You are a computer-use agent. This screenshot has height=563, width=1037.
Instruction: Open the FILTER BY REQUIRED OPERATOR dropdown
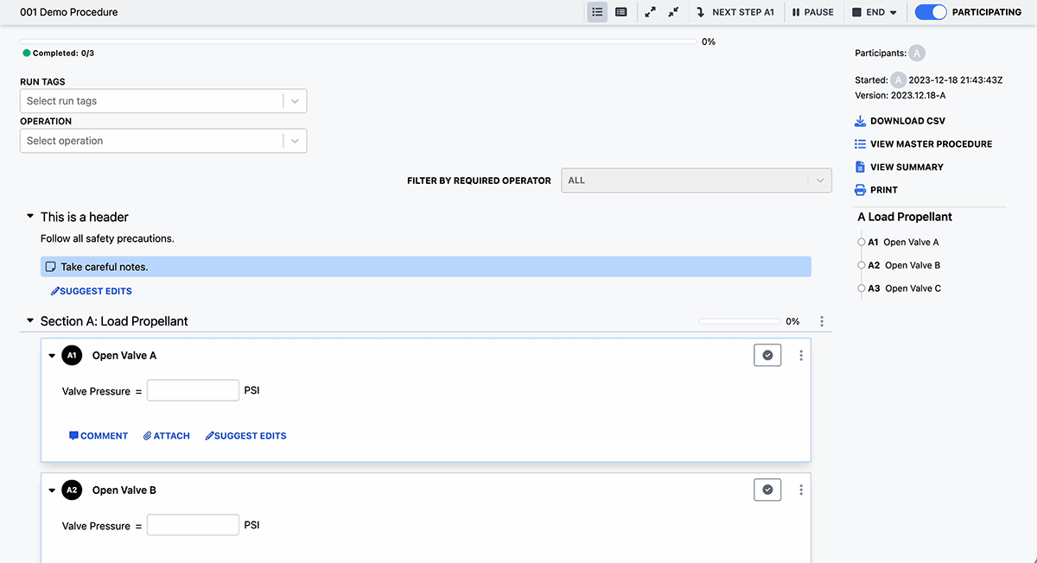(696, 180)
